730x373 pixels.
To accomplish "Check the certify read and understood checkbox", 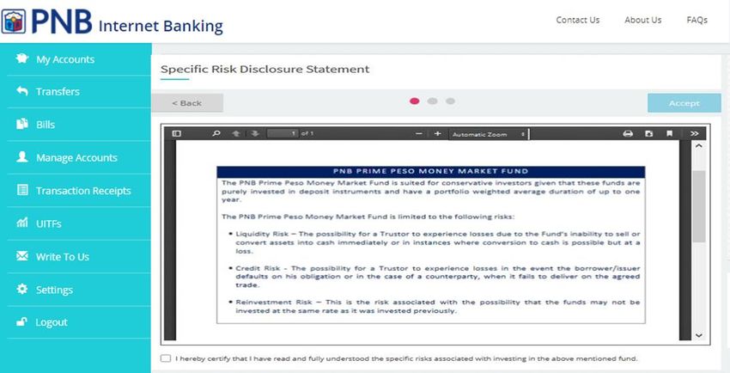I will pyautogui.click(x=165, y=358).
